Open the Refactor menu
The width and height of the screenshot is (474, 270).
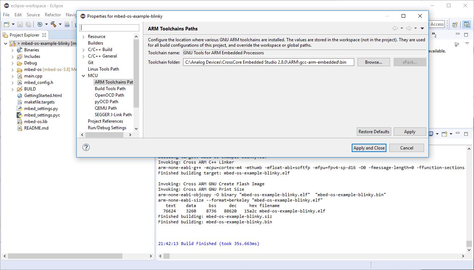coord(53,14)
